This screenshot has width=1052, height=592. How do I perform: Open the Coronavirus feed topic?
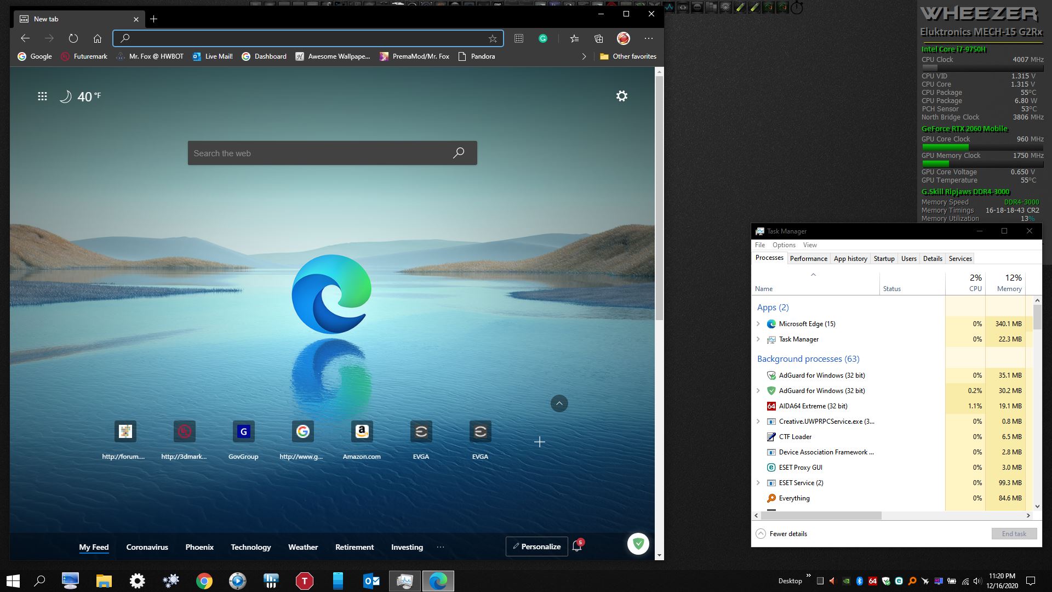click(x=147, y=547)
